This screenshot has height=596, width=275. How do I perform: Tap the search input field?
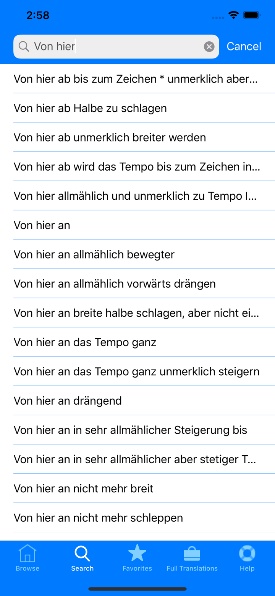tap(115, 46)
